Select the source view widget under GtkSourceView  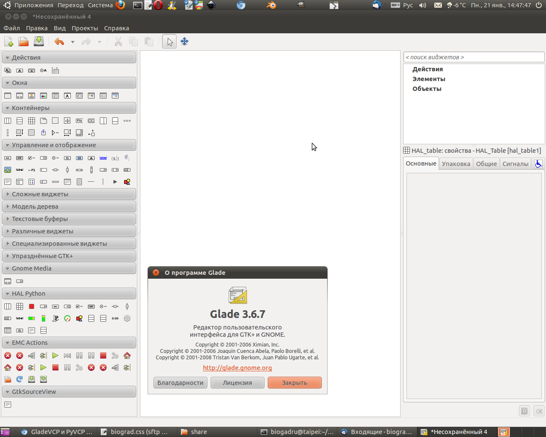[x=8, y=405]
